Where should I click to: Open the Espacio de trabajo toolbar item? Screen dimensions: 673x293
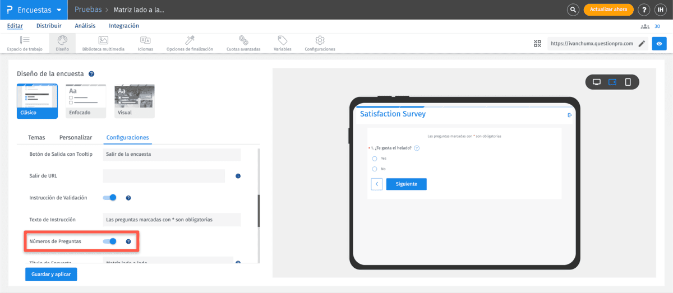24,44
